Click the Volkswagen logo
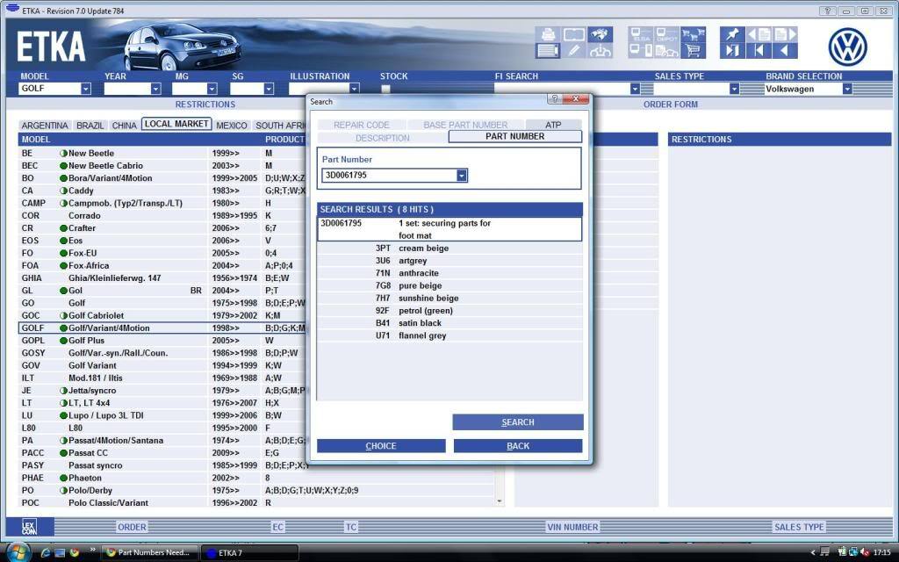 click(847, 47)
